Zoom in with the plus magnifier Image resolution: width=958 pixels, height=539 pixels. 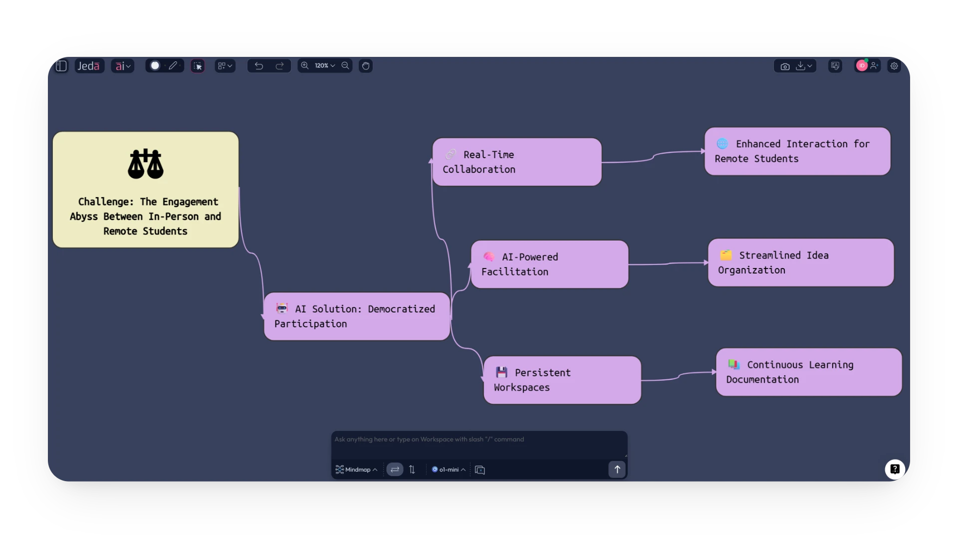[x=305, y=65]
